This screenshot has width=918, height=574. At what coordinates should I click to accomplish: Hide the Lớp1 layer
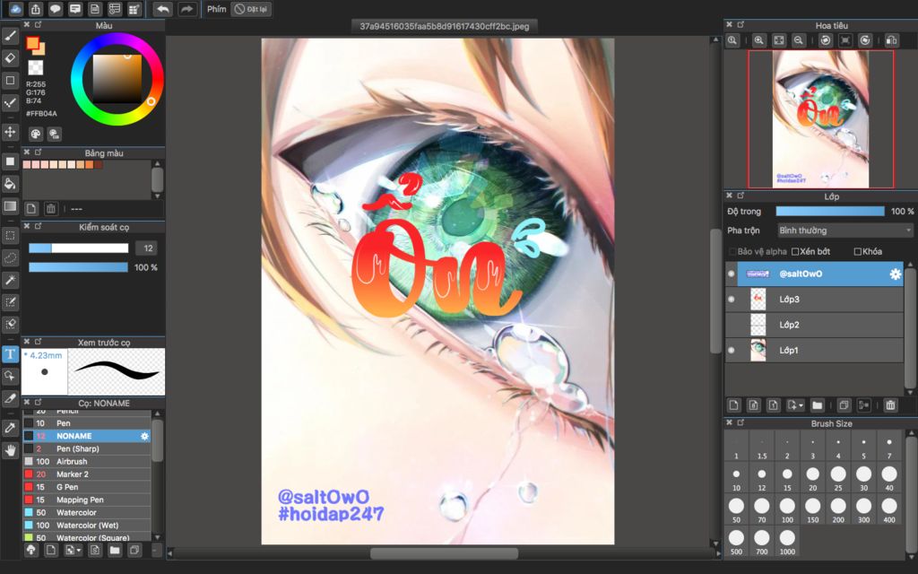click(x=731, y=351)
